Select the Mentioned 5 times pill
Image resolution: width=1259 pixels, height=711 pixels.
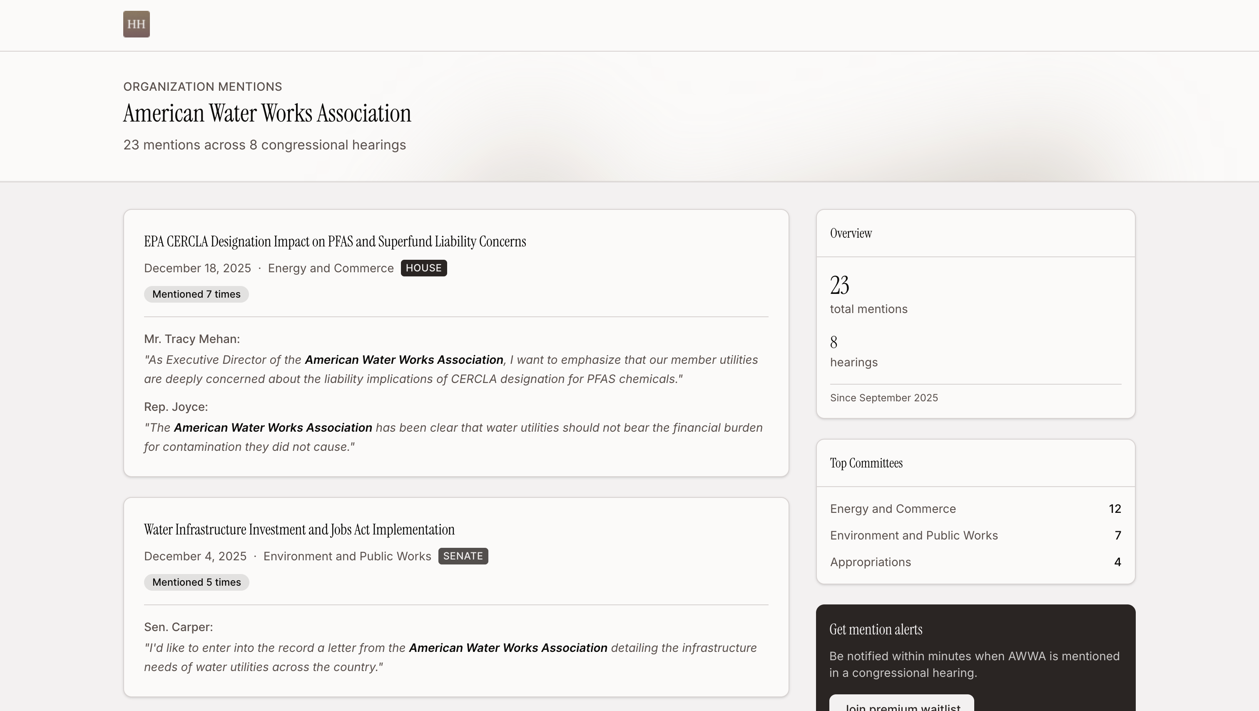click(196, 582)
